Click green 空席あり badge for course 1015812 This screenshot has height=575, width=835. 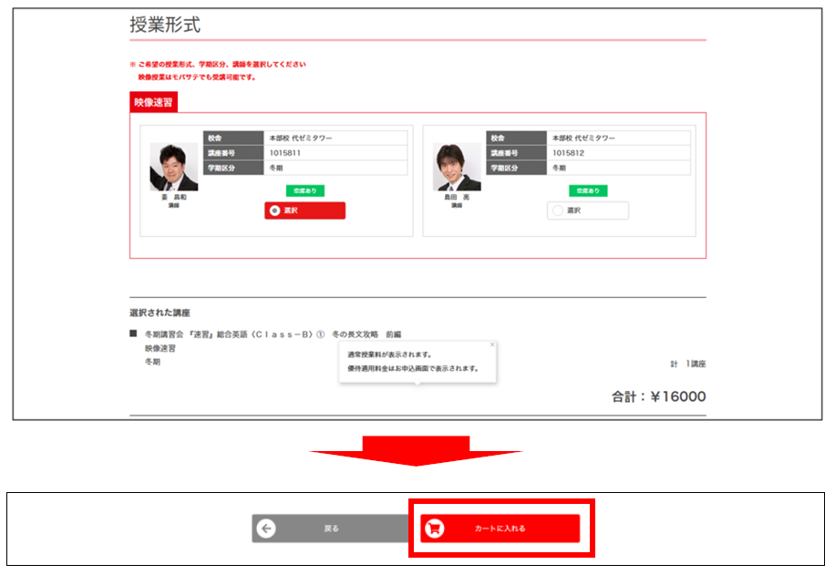pyautogui.click(x=588, y=190)
